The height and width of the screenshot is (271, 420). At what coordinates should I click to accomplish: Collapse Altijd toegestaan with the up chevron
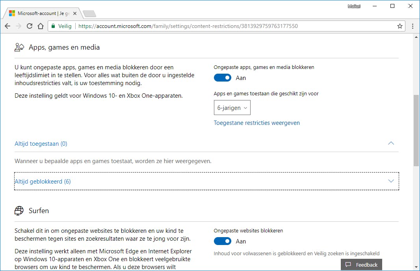coord(391,143)
